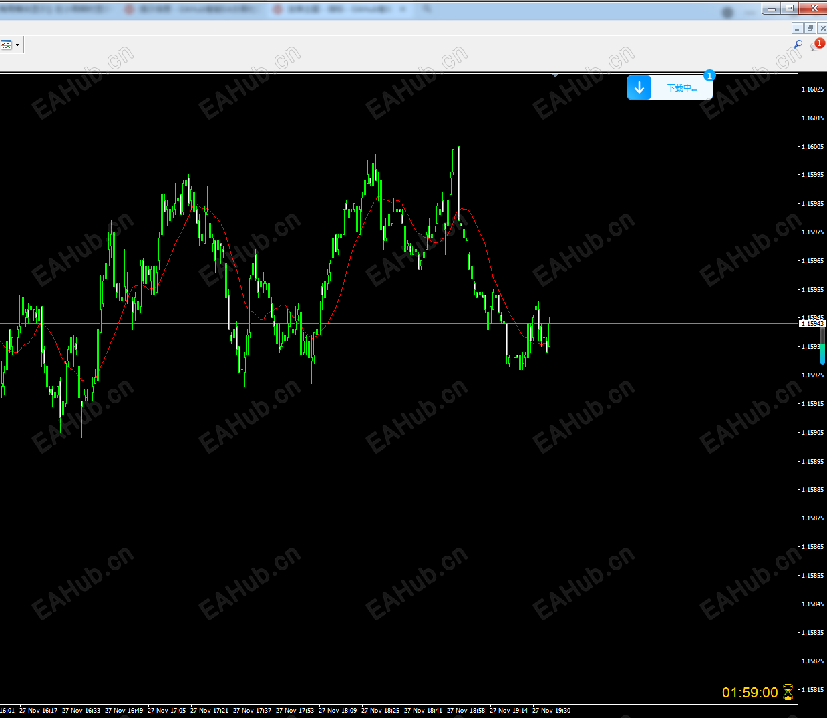Close the inner chart window

(822, 28)
